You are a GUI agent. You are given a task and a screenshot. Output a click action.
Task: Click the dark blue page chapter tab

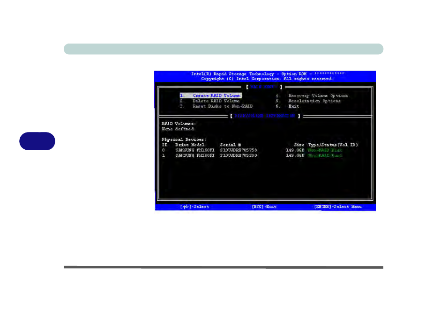tap(38, 141)
